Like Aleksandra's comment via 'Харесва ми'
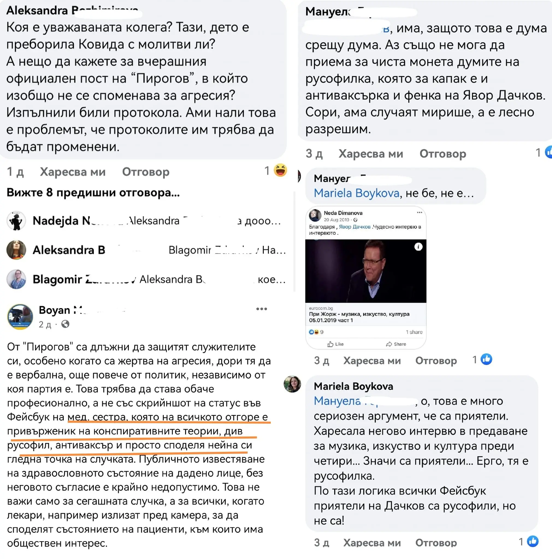The image size is (552, 559). [73, 172]
